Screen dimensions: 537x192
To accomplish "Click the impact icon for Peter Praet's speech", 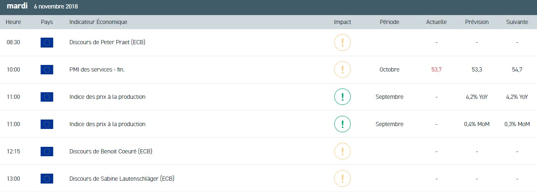I will click(x=342, y=42).
